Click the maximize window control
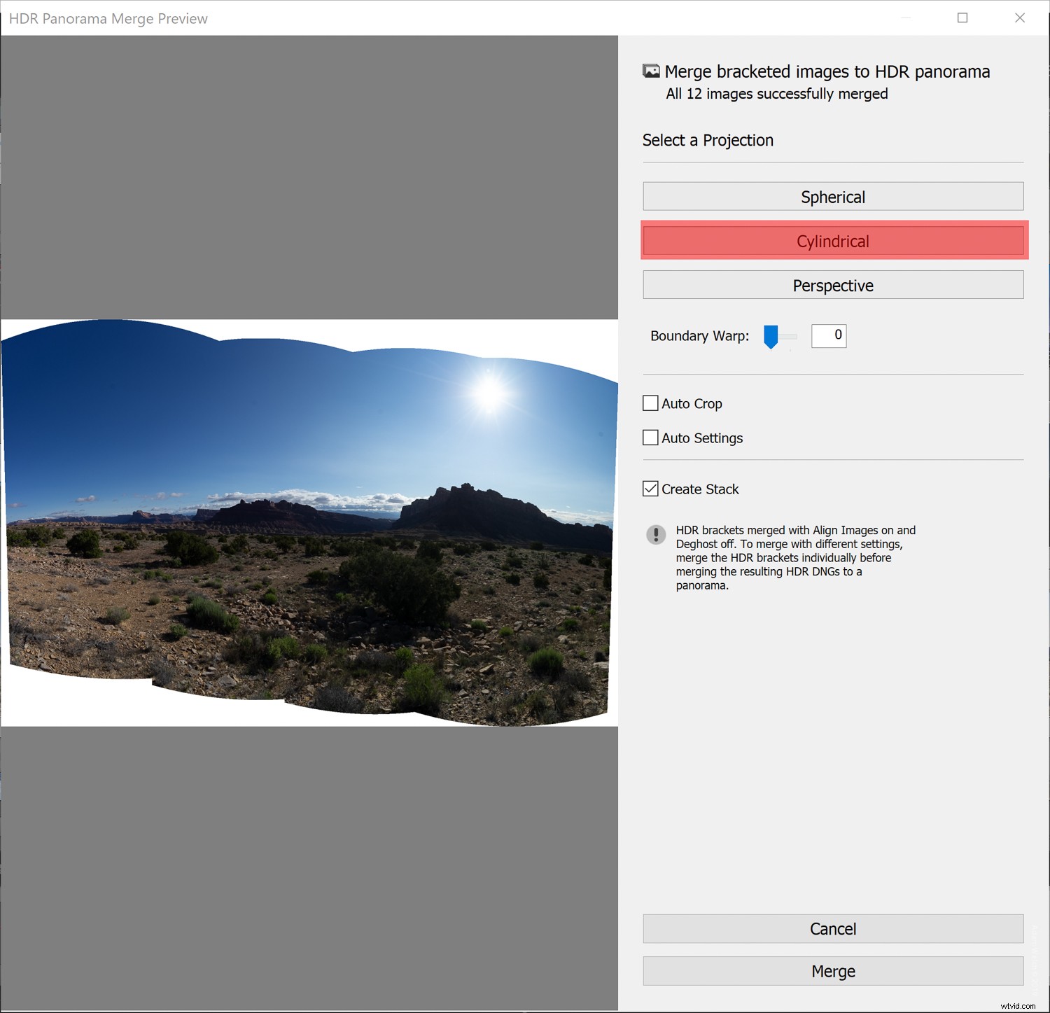1050x1013 pixels. coord(962,18)
